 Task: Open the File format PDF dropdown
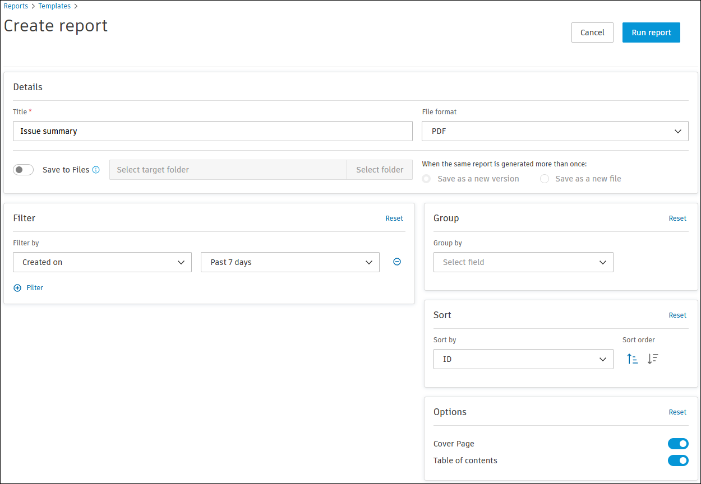tap(555, 131)
